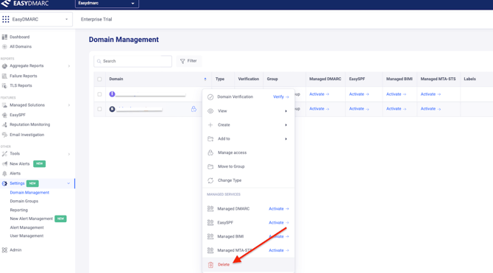Click the TLS Reports icon
493x273 pixels.
(x=4, y=85)
